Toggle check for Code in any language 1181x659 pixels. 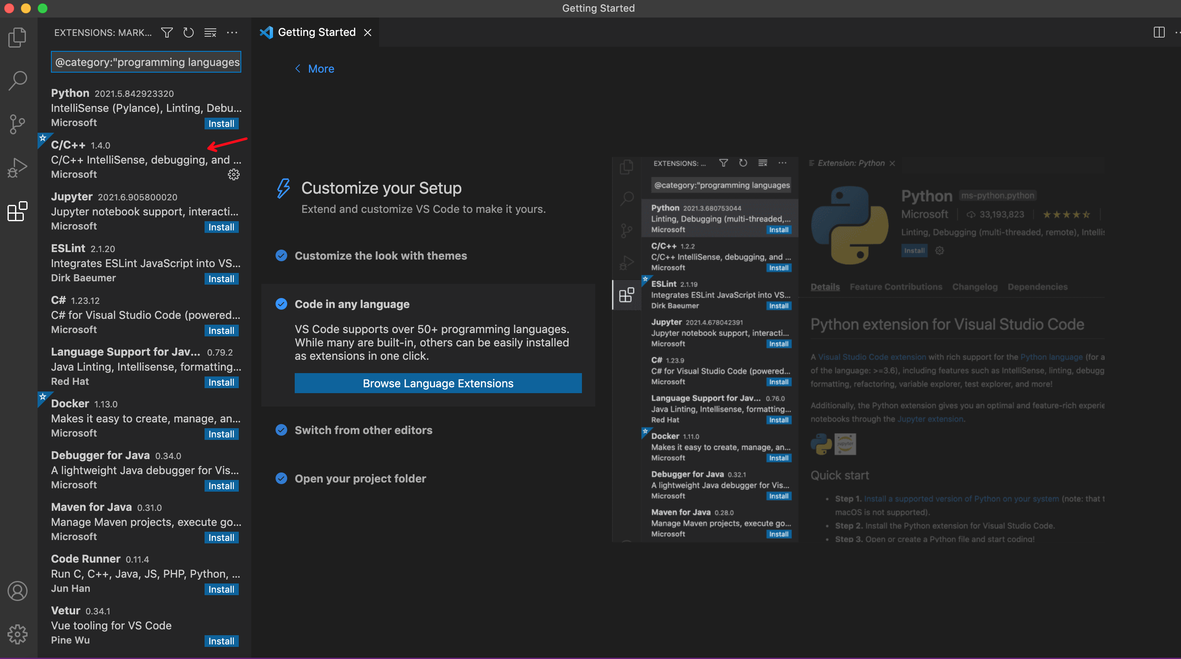pyautogui.click(x=281, y=304)
